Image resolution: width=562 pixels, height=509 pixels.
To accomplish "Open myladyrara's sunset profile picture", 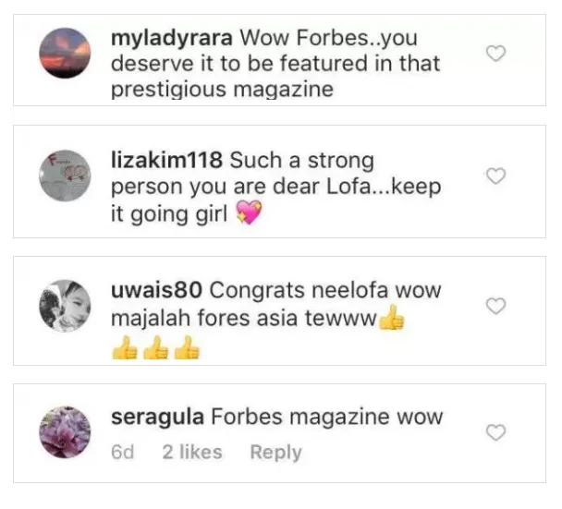I will 65,53.
